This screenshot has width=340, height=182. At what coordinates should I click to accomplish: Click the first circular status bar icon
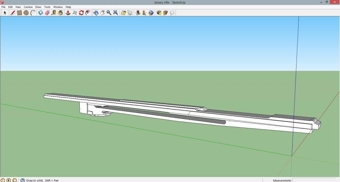point(3,180)
